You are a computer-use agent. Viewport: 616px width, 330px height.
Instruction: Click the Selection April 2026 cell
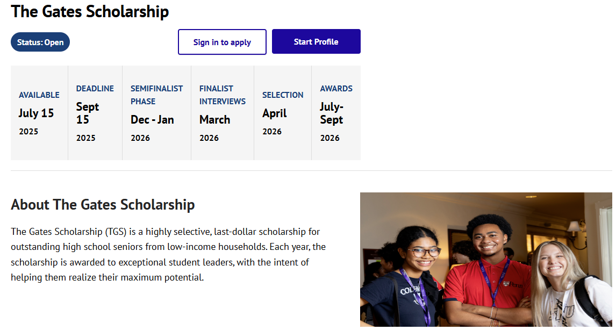click(x=282, y=113)
